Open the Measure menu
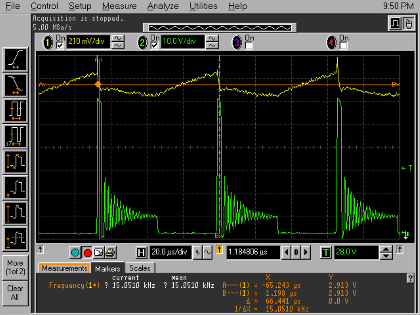420x315 pixels. [x=119, y=6]
